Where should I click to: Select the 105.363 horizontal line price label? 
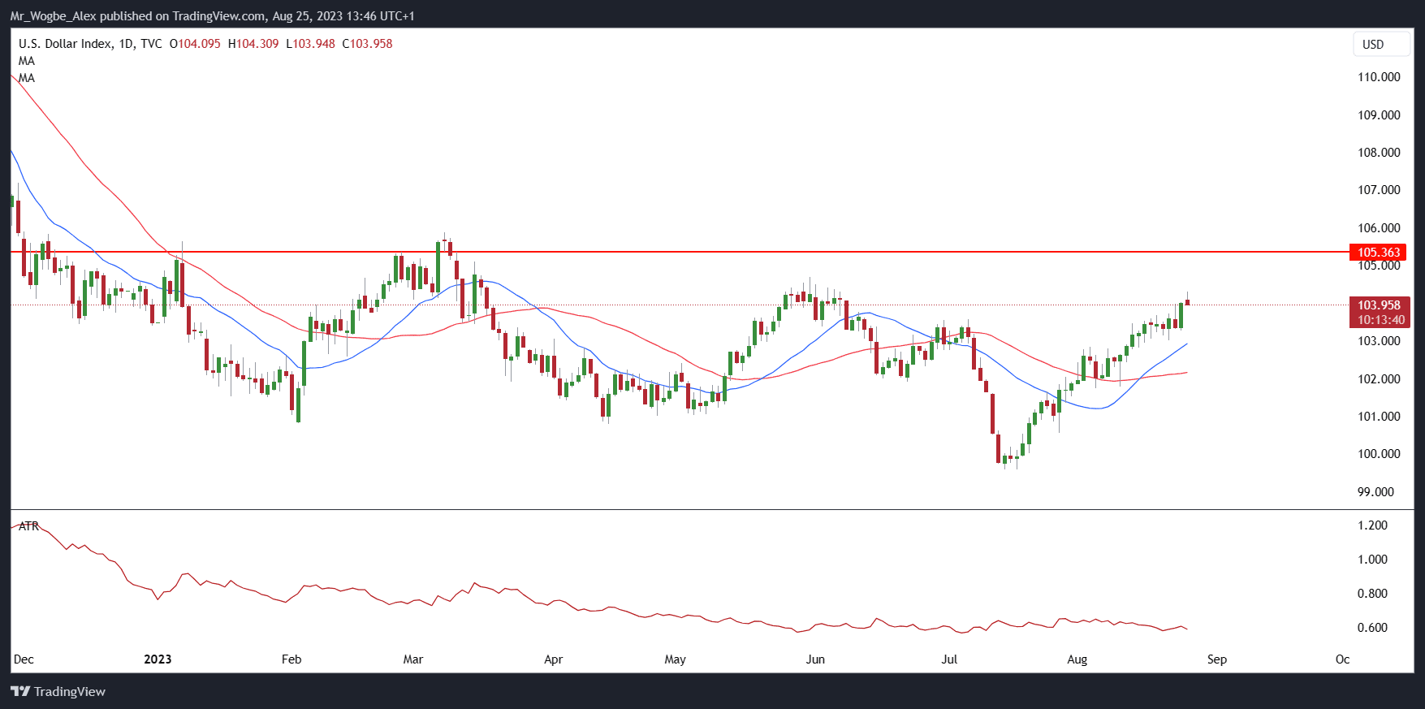1378,252
